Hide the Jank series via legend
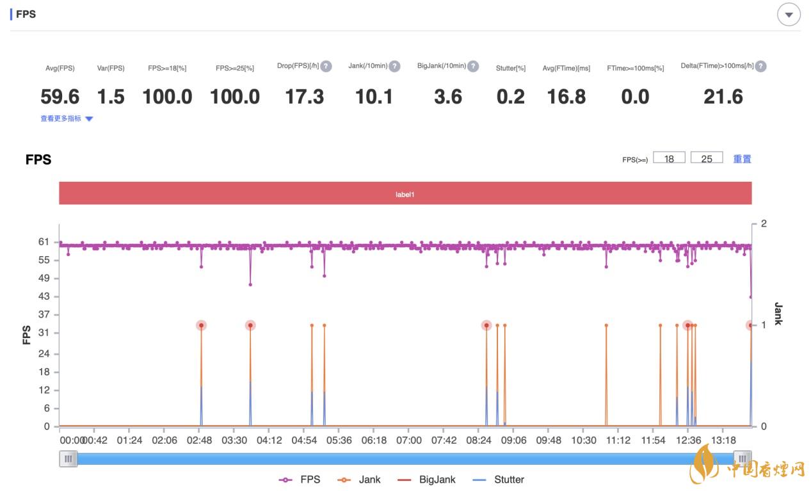This screenshot has height=491, width=811. [360, 479]
